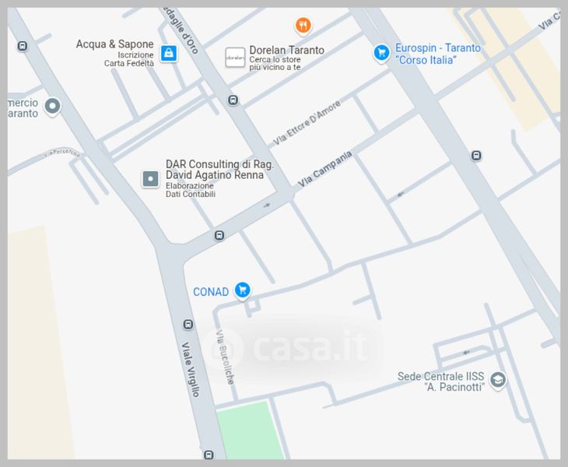Image resolution: width=568 pixels, height=467 pixels.
Task: Click the Via Ettore D'Amore street label
Action: (307, 122)
